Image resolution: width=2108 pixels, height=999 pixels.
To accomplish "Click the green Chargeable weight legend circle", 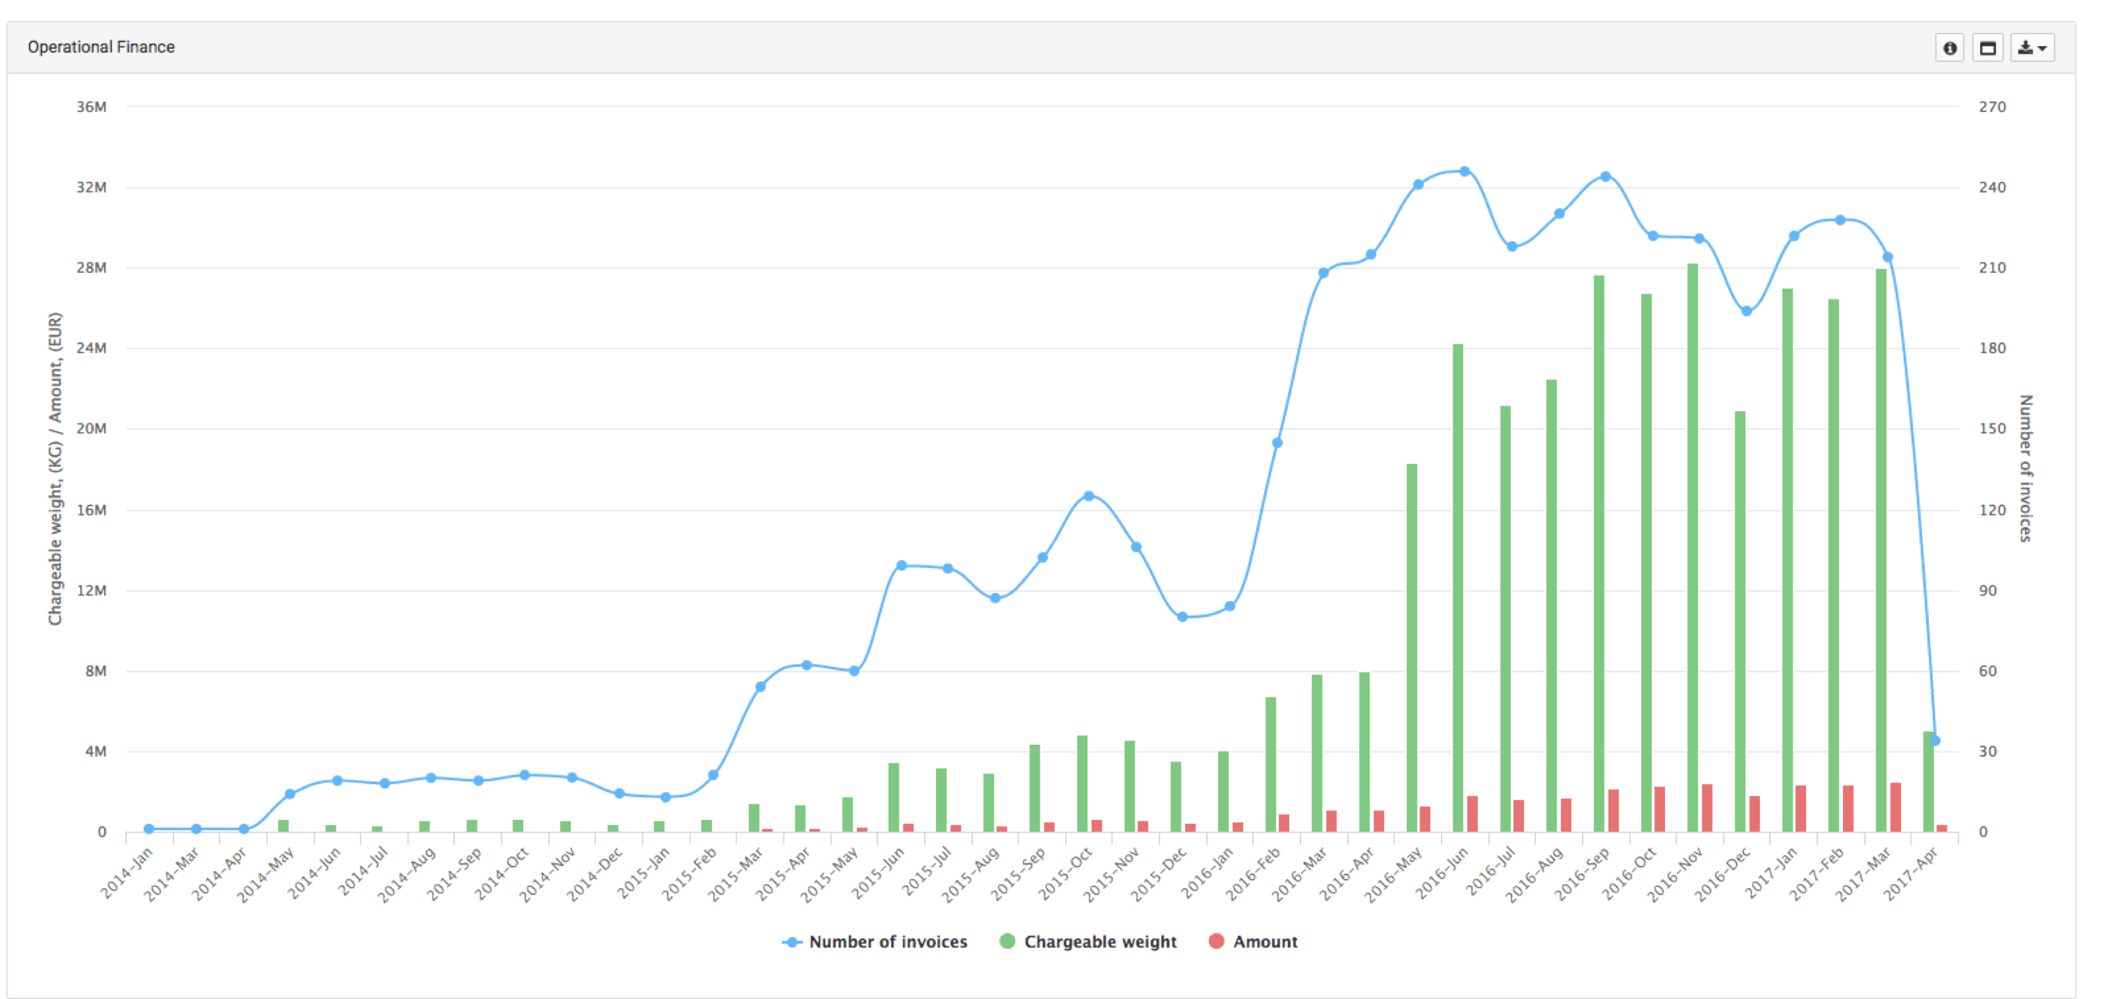I will pos(1007,941).
